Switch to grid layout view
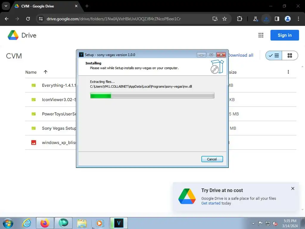Image resolution: width=305 pixels, height=229 pixels. click(x=290, y=55)
